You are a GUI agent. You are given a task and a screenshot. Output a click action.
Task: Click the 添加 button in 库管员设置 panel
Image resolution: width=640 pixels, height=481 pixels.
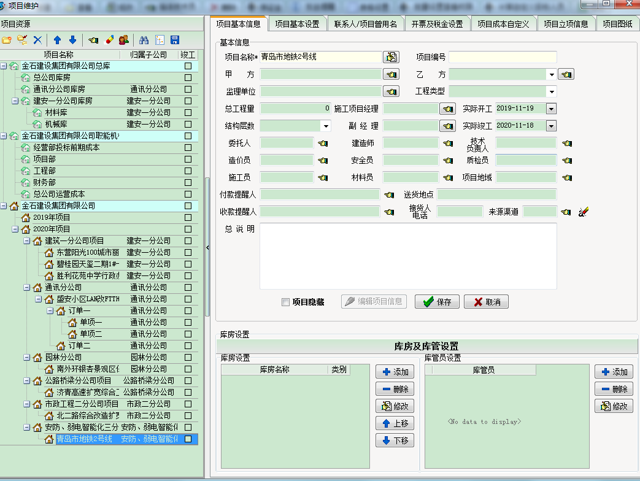pyautogui.click(x=614, y=372)
